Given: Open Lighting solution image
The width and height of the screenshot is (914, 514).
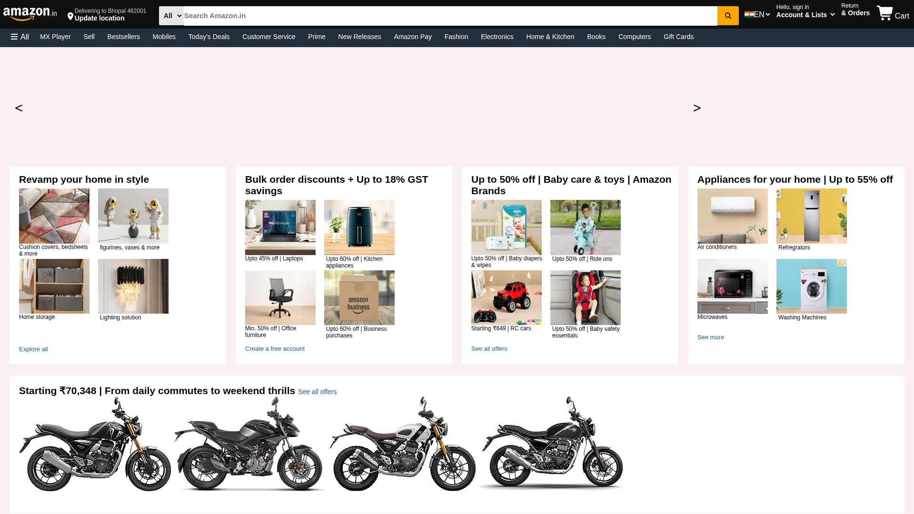Looking at the screenshot, I should [x=133, y=286].
